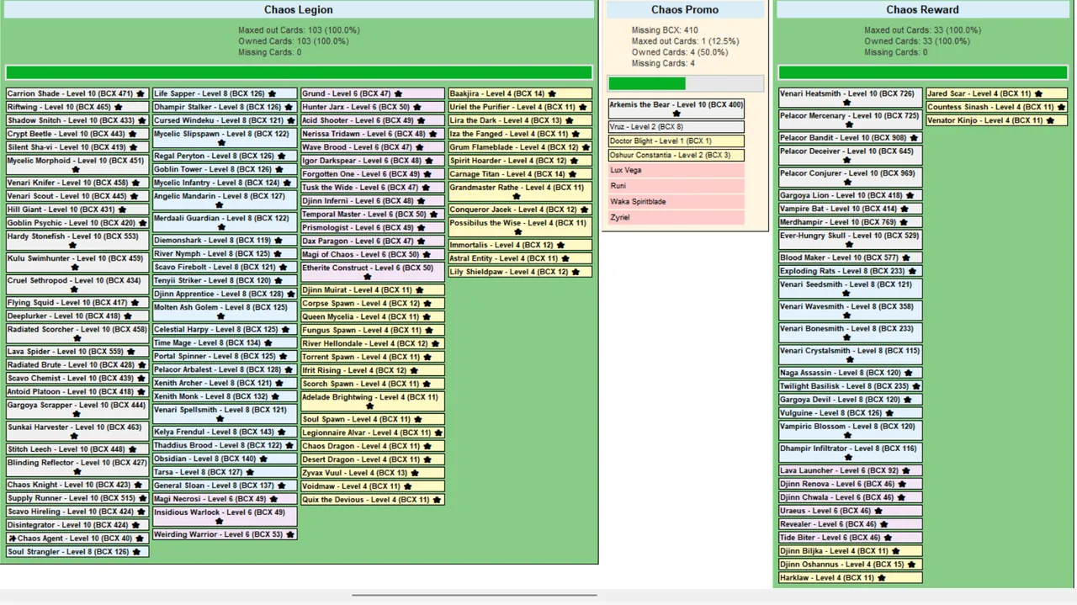Click the star next to Riftwing
1077x605 pixels.
coord(119,108)
